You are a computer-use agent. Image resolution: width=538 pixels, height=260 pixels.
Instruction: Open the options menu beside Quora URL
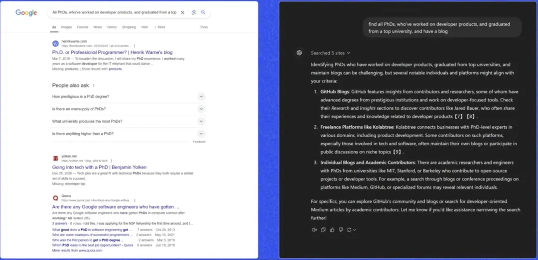135,200
